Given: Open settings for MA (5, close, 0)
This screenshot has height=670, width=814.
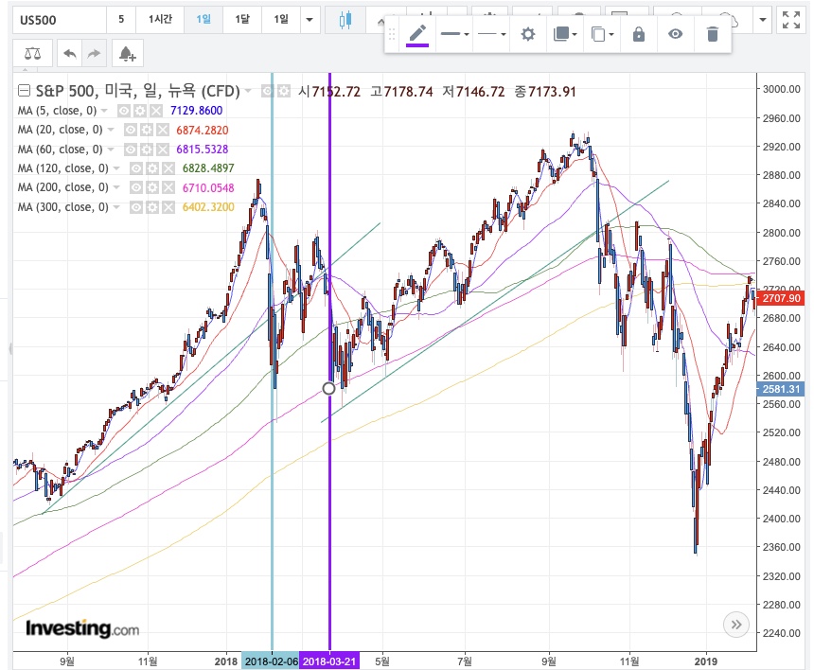Looking at the screenshot, I should (140, 111).
